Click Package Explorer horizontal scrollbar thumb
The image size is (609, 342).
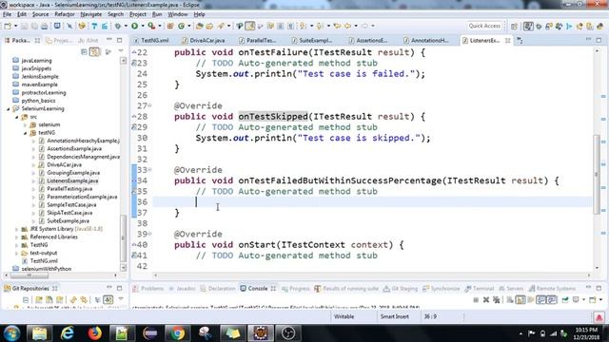pos(29,275)
